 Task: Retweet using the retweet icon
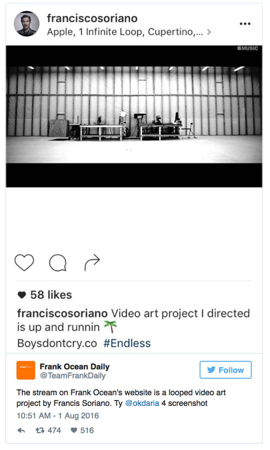click(x=40, y=430)
